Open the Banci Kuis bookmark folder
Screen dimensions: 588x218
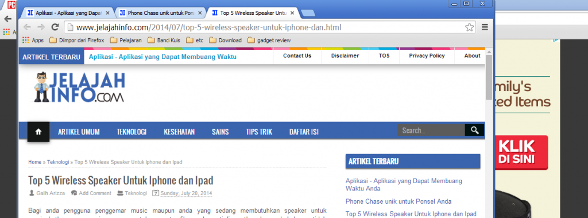click(x=164, y=41)
